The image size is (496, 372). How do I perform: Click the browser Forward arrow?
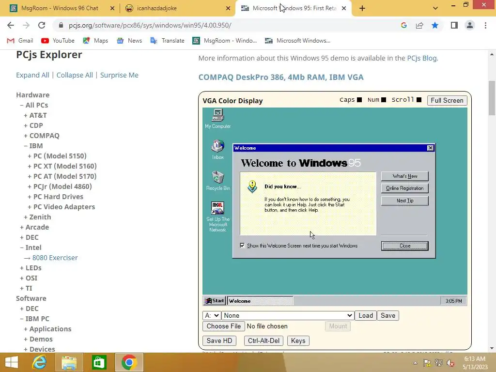26,25
